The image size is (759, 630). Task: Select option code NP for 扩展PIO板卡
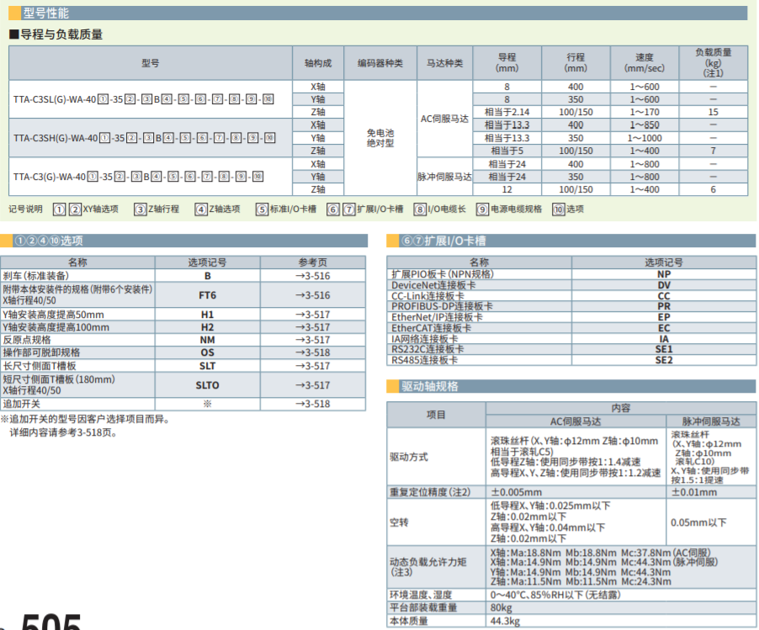pyautogui.click(x=663, y=274)
